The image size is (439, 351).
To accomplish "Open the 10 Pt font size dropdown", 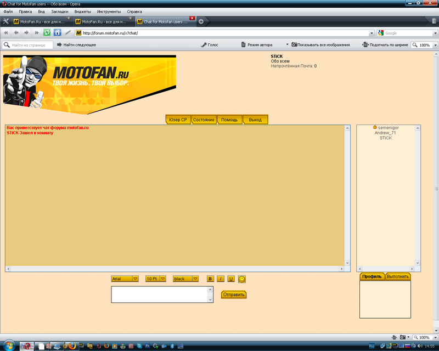I will [156, 279].
